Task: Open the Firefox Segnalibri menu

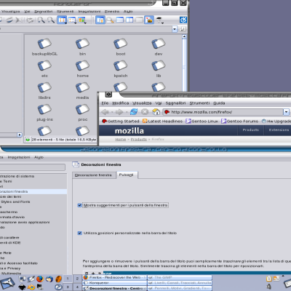Action: point(175,103)
